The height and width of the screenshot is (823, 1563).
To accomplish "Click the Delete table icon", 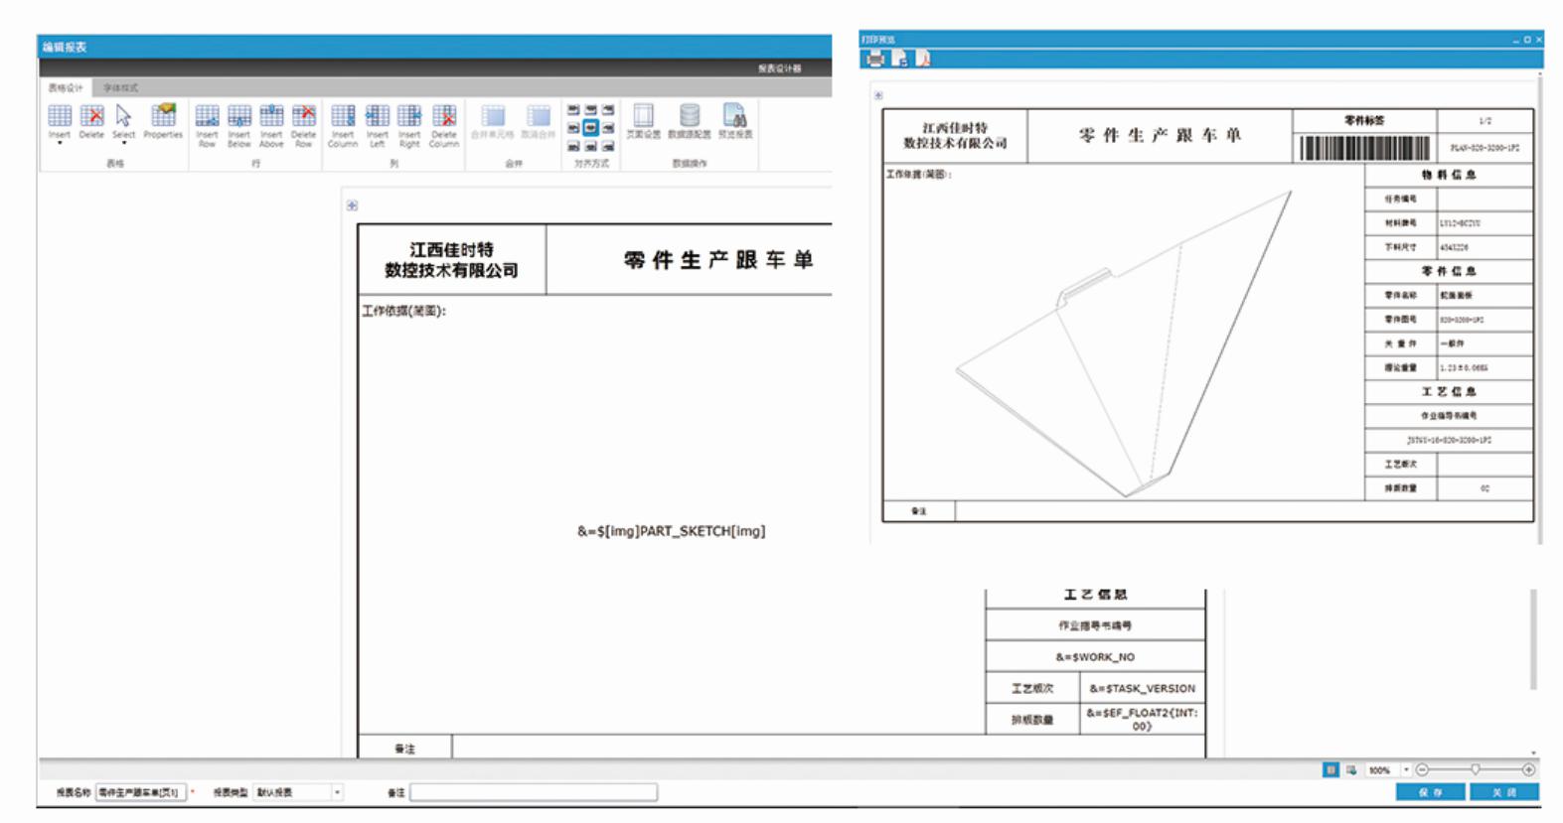I will click(91, 118).
